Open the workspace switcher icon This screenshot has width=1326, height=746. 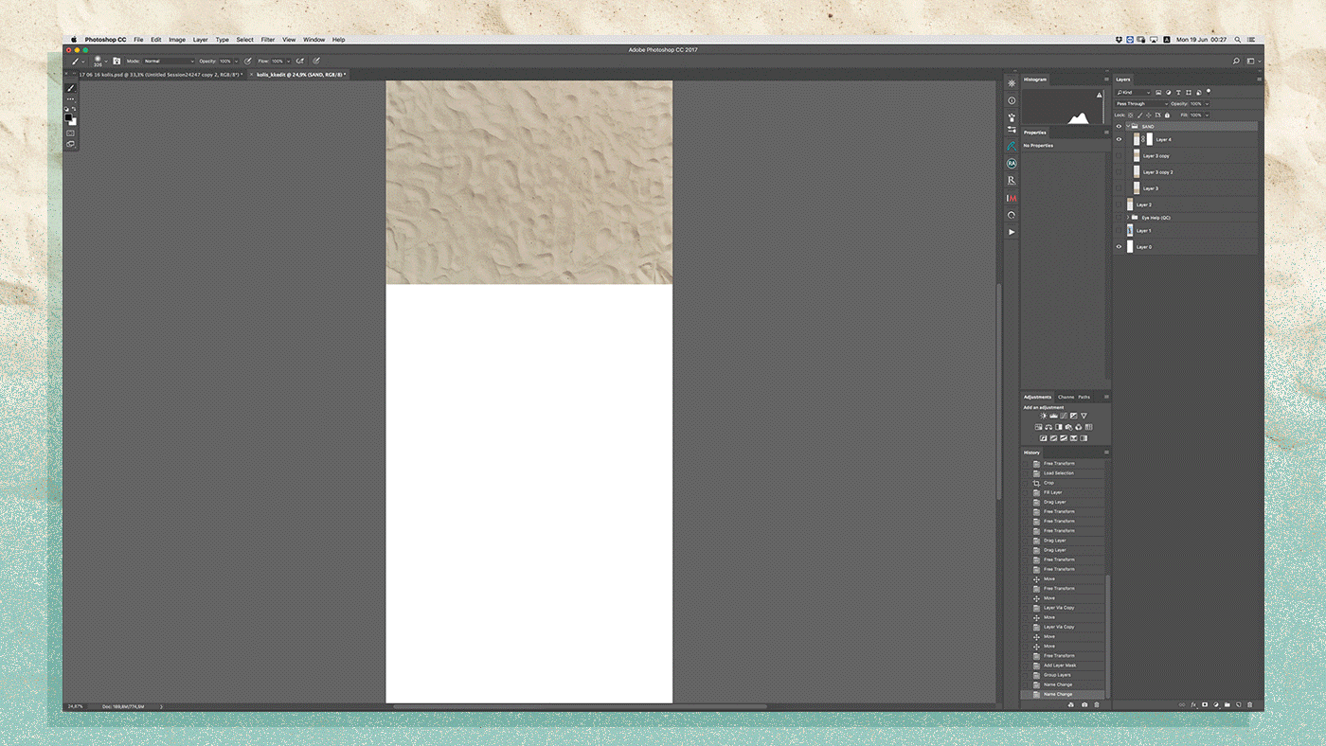click(x=1251, y=61)
